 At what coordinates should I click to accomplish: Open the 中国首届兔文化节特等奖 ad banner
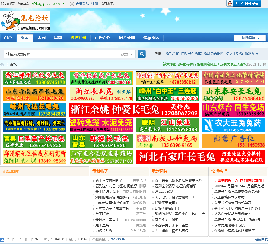(x=234, y=78)
